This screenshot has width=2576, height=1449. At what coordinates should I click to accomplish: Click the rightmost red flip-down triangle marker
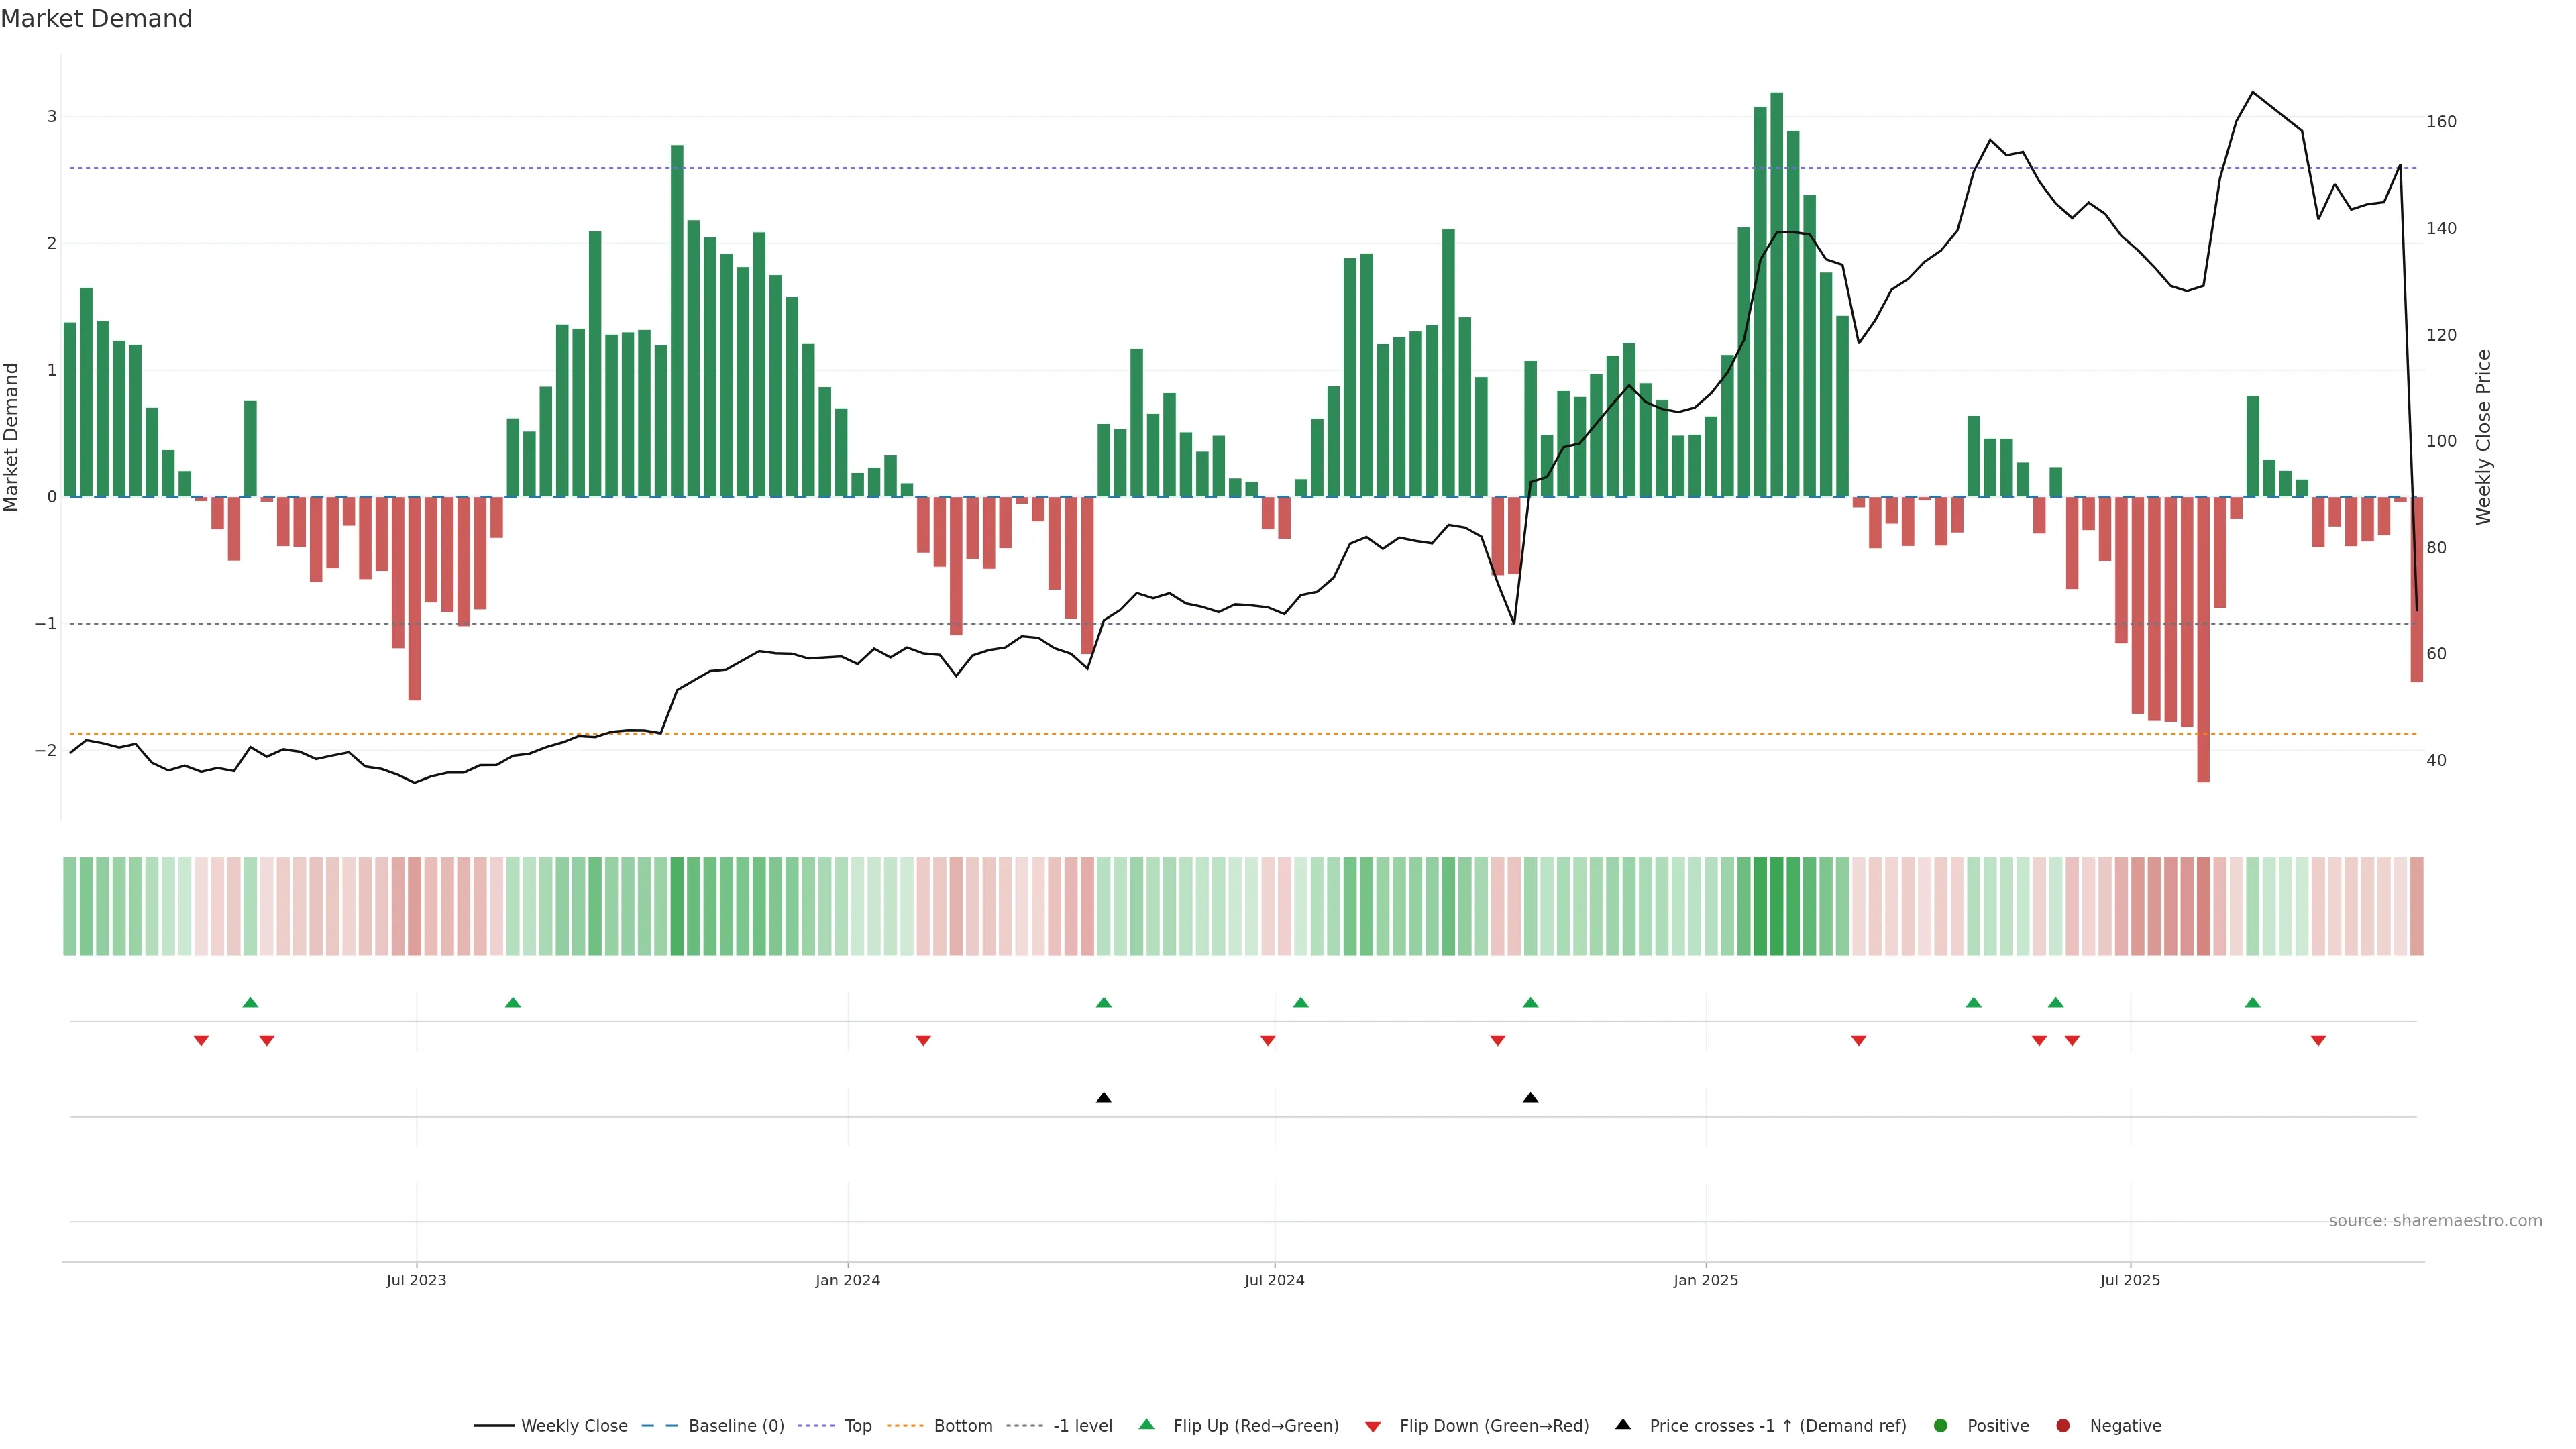pos(2318,1041)
